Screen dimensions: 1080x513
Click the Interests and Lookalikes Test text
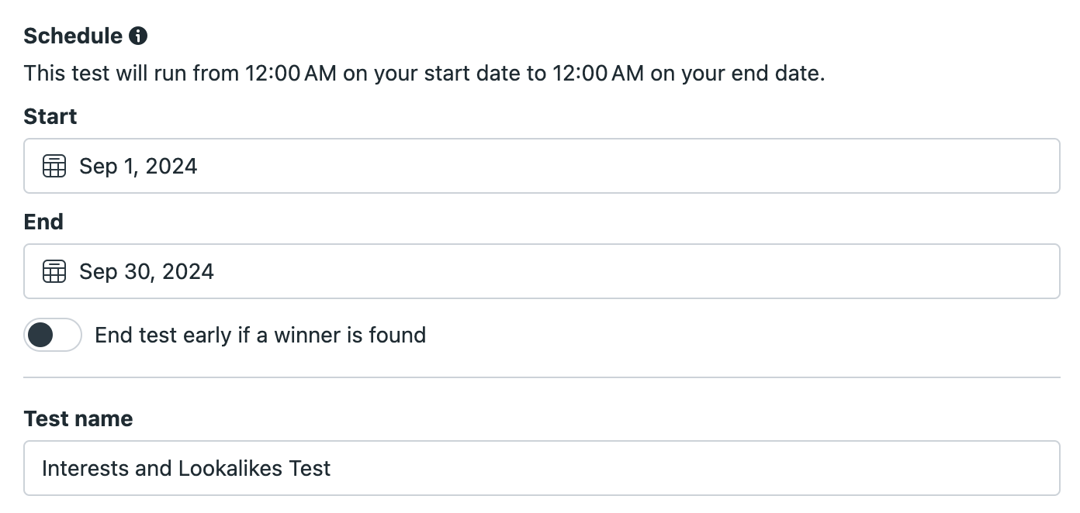[186, 468]
